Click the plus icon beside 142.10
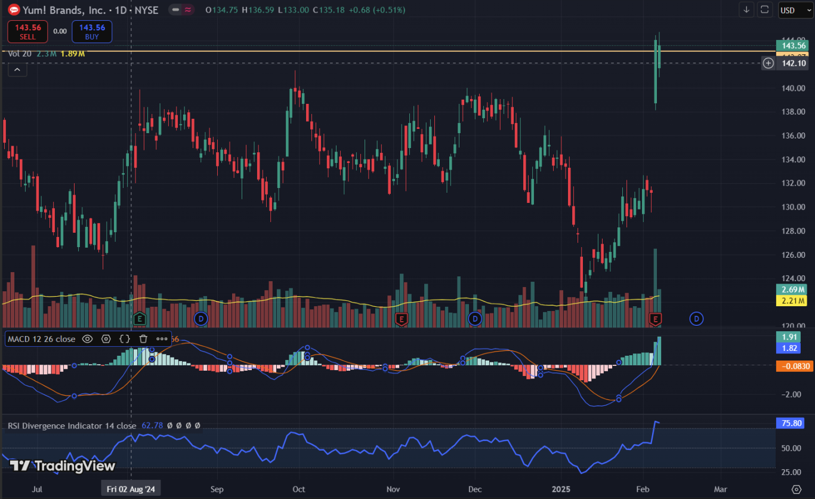The height and width of the screenshot is (499, 815). tap(768, 63)
